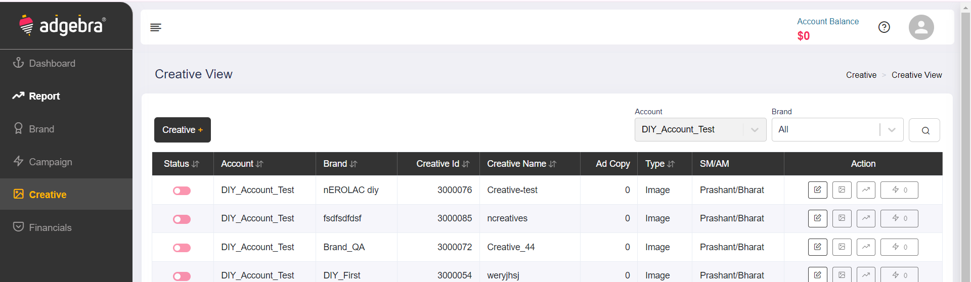
Task: Open Campaign in sidebar menu
Action: coord(50,162)
